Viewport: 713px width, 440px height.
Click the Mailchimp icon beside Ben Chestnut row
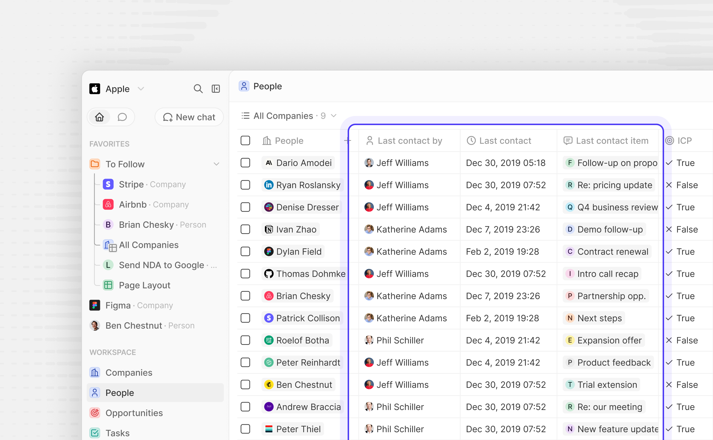(x=269, y=385)
